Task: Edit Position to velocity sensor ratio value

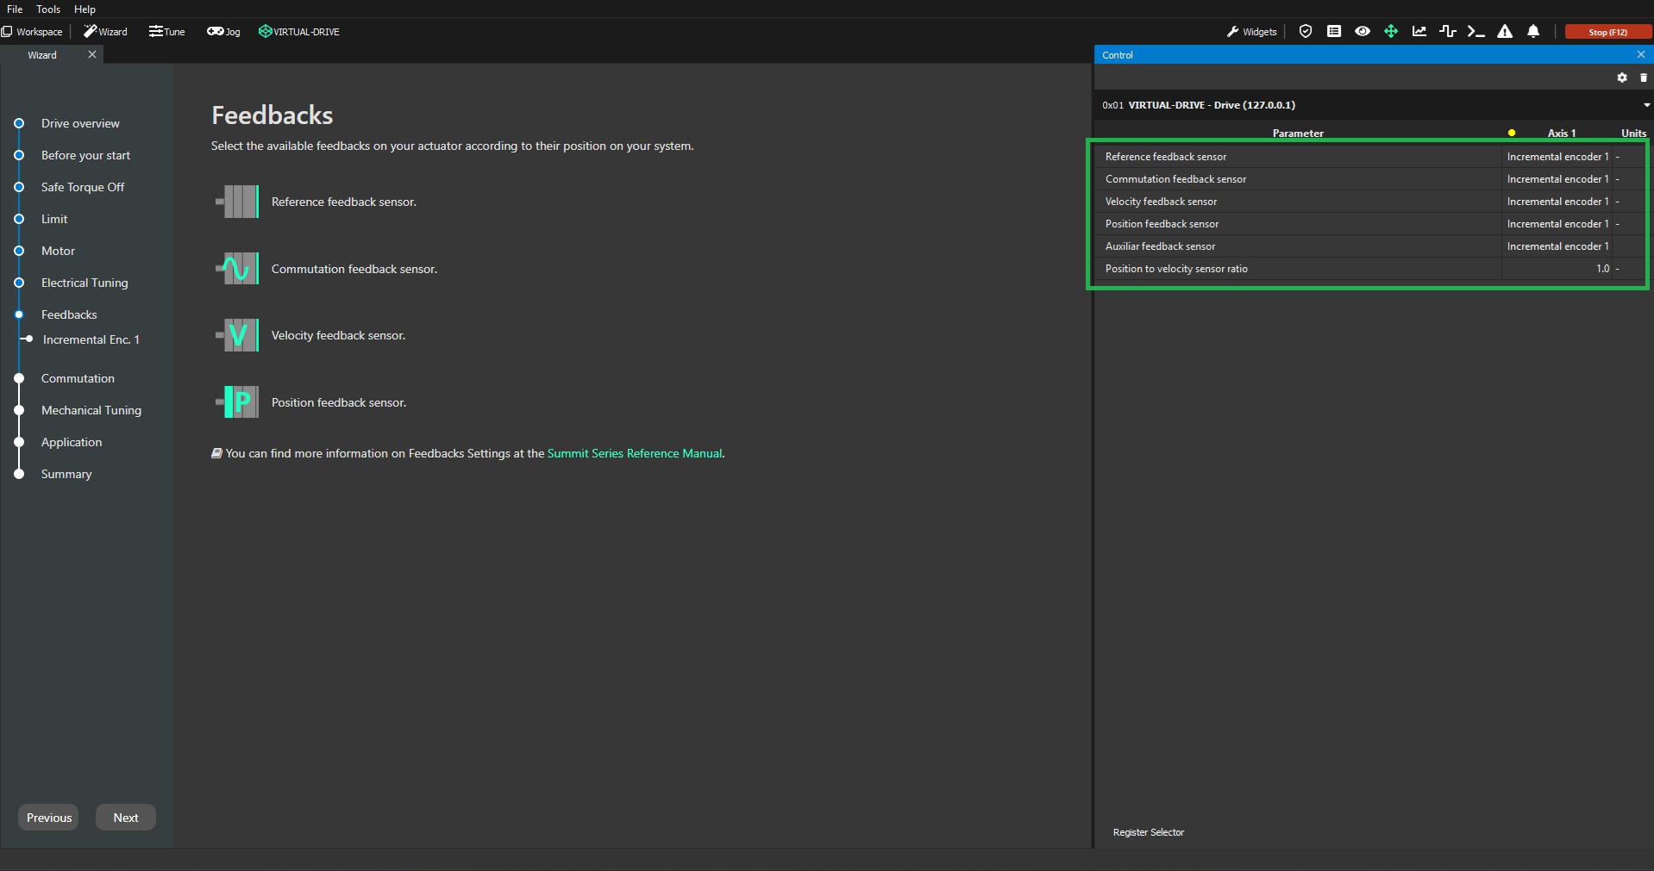Action: pyautogui.click(x=1557, y=269)
